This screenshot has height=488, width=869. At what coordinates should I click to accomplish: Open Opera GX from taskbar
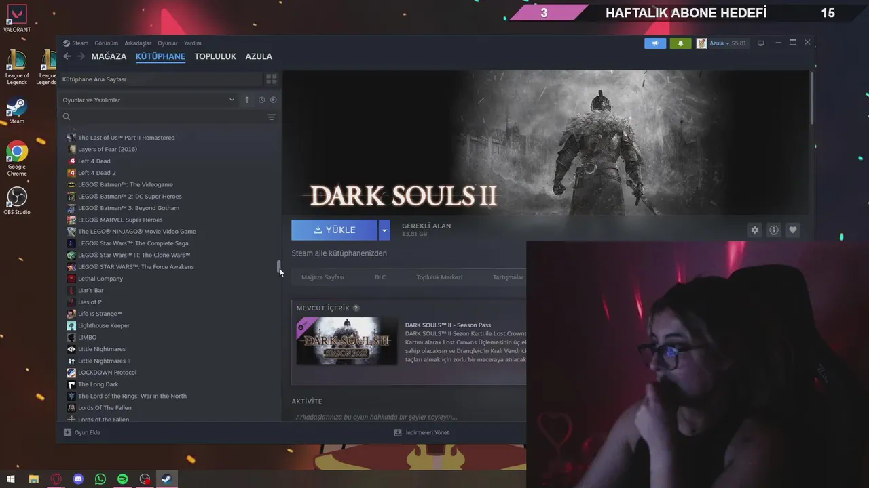(56, 479)
